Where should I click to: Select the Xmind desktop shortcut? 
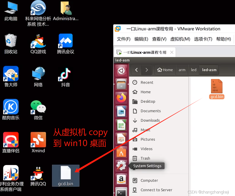click(x=38, y=143)
